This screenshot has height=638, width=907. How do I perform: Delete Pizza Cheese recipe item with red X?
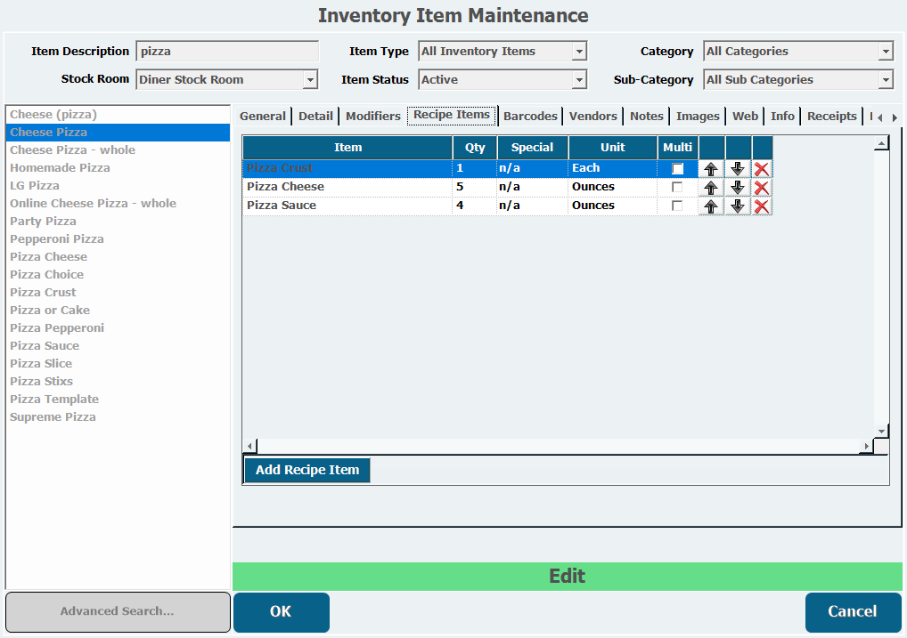[x=762, y=188]
